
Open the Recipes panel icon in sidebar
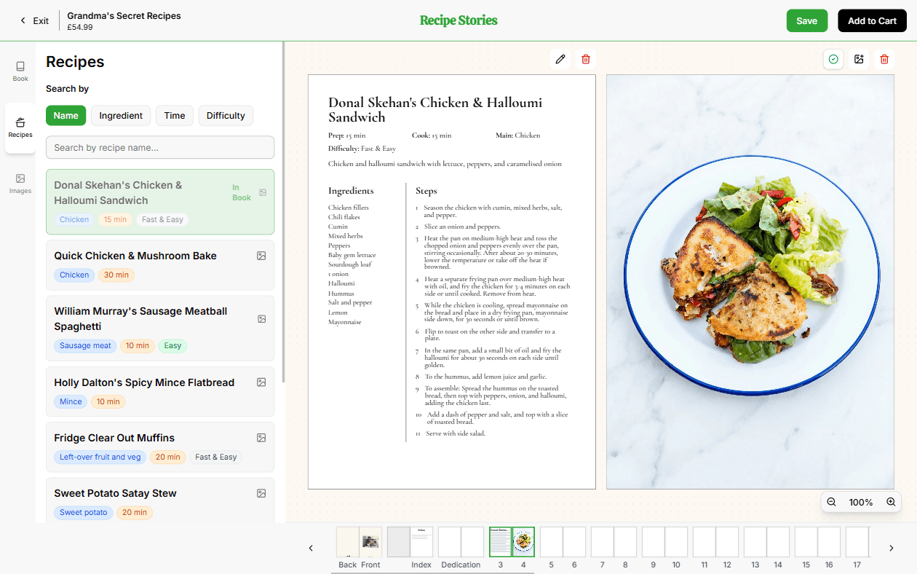(x=20, y=125)
